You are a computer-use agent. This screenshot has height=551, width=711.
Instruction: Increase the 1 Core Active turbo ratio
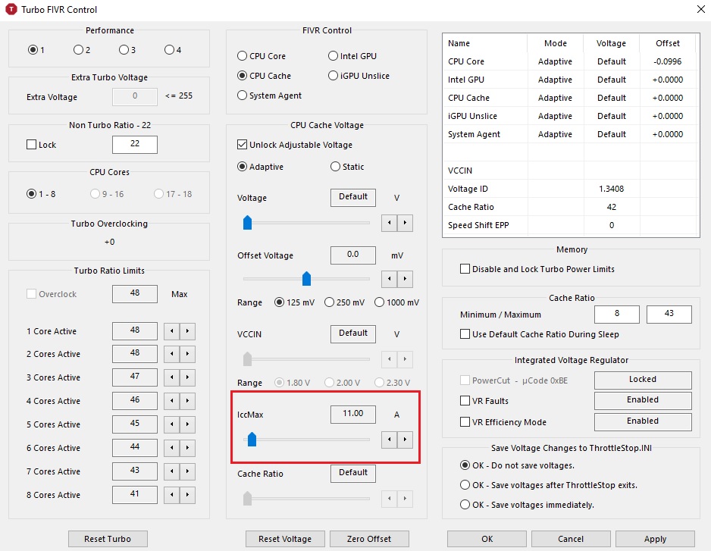click(x=187, y=331)
